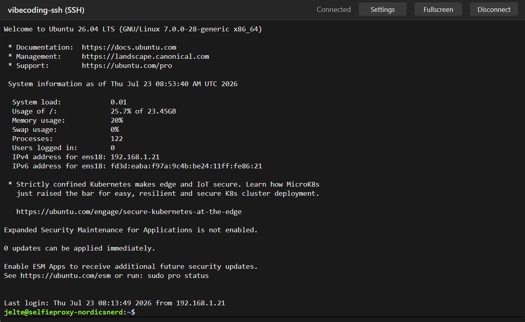Click the System load value 0.01
525x322 pixels.
[x=118, y=102]
